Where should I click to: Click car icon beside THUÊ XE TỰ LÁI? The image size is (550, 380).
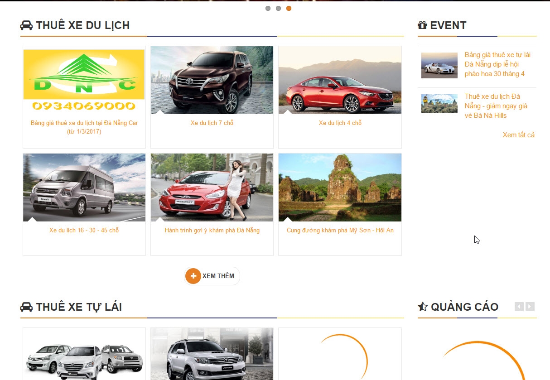click(x=26, y=307)
